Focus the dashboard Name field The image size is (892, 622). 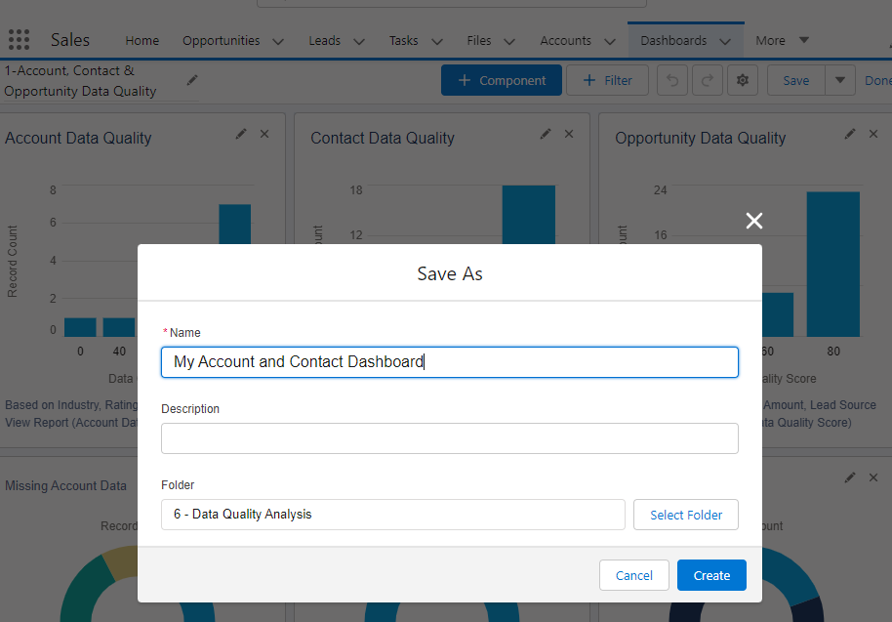click(x=449, y=362)
